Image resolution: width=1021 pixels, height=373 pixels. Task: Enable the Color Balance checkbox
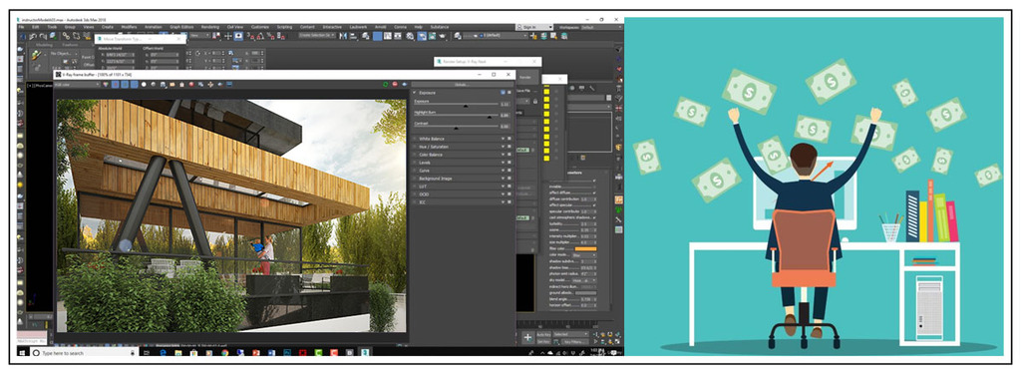coord(414,155)
